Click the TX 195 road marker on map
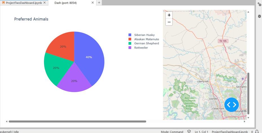Viewport: 262px width, 133px height. click(223, 41)
